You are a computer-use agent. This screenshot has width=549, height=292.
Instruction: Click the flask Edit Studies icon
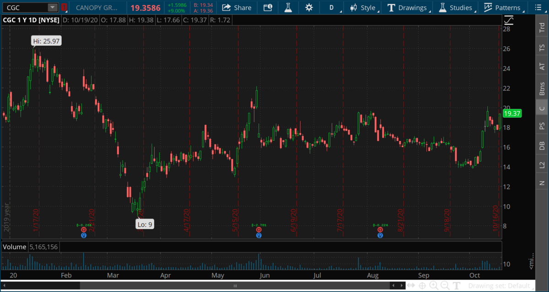coord(288,7)
